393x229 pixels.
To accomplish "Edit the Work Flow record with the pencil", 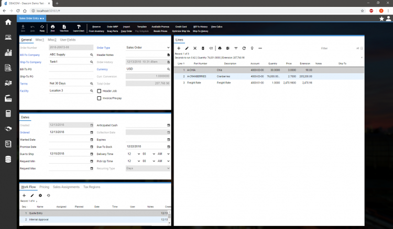I will click(32, 196).
